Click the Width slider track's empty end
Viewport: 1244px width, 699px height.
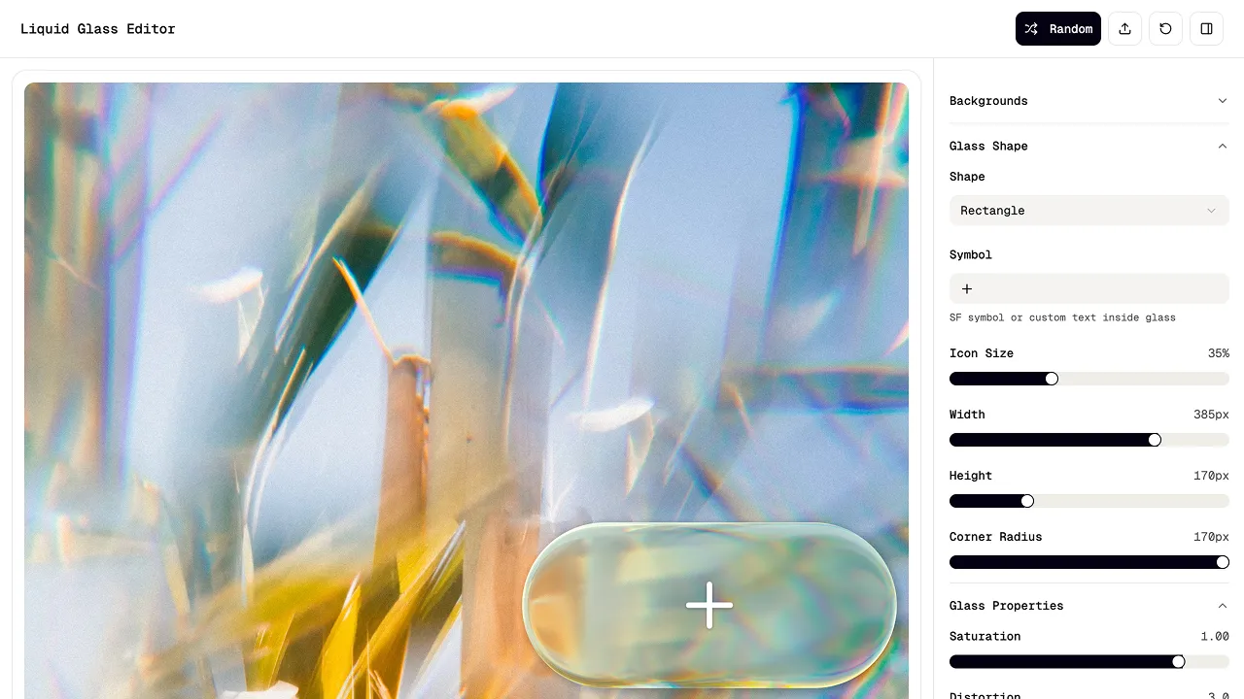pos(1195,440)
